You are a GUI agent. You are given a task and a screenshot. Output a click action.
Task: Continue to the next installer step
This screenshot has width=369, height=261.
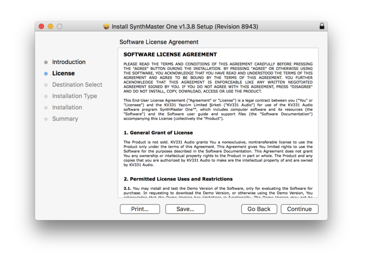point(299,209)
